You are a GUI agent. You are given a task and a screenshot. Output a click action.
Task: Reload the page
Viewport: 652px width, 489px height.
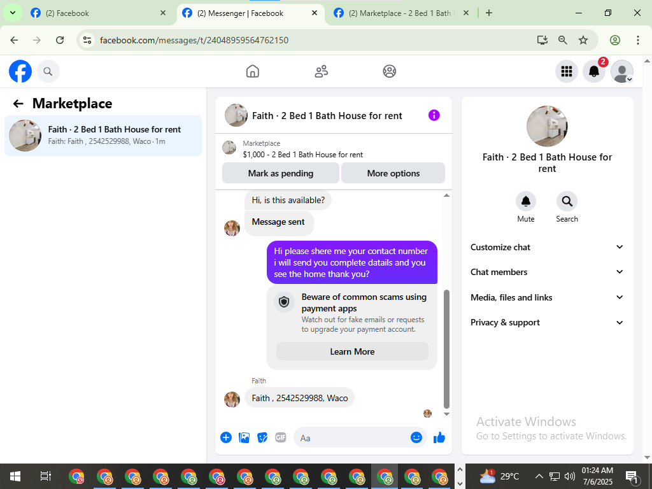[60, 40]
